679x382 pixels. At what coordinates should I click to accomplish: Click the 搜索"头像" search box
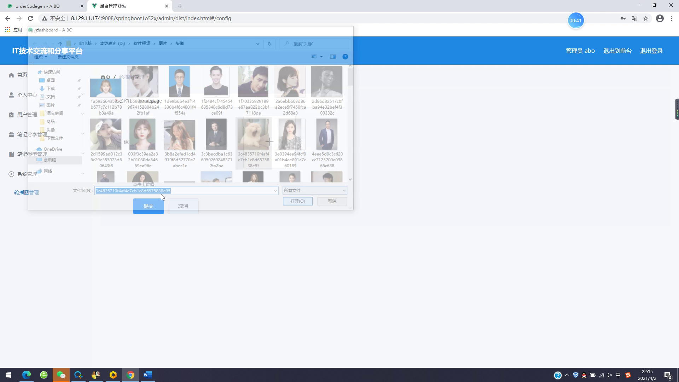click(315, 44)
